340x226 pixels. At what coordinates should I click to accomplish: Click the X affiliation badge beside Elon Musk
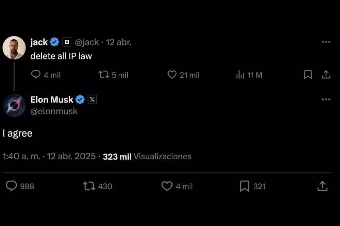92,99
